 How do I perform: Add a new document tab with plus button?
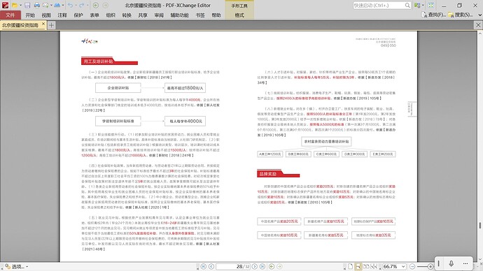[51, 25]
